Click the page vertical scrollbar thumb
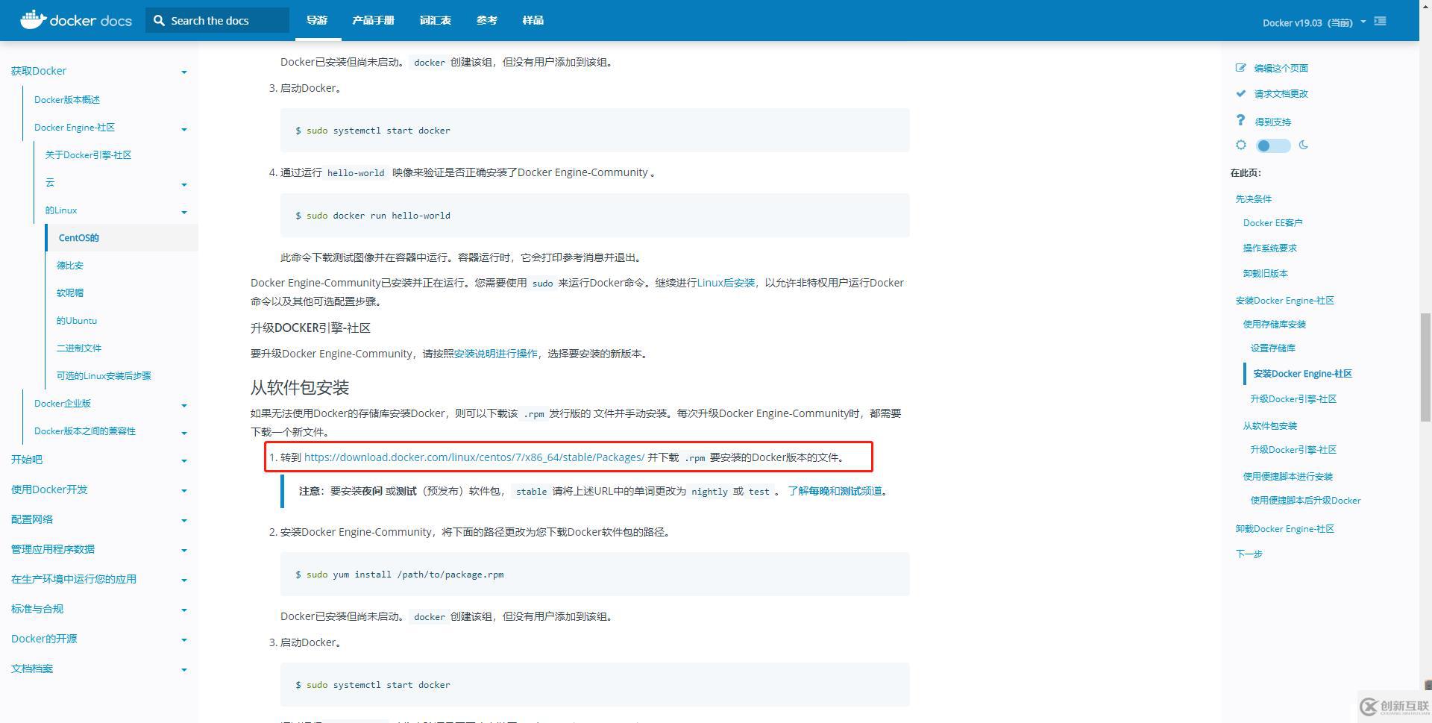This screenshot has width=1432, height=723. (1425, 367)
